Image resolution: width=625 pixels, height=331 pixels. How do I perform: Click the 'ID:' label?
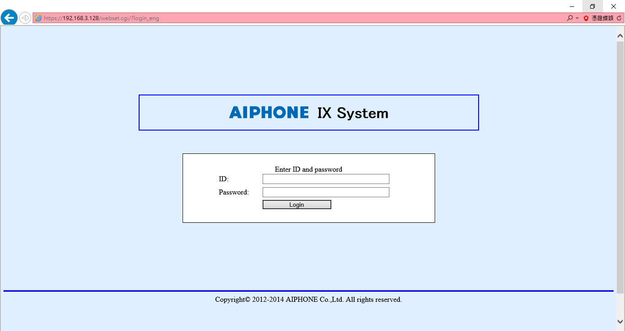coord(224,179)
